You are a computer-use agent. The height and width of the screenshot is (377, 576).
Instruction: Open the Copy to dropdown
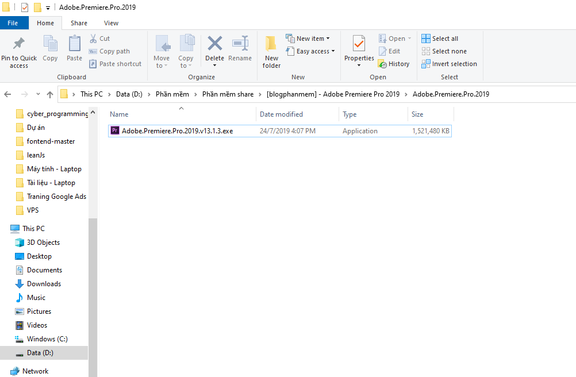186,51
